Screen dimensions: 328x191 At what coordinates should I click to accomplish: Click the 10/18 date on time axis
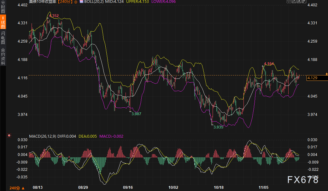(x=219, y=187)
